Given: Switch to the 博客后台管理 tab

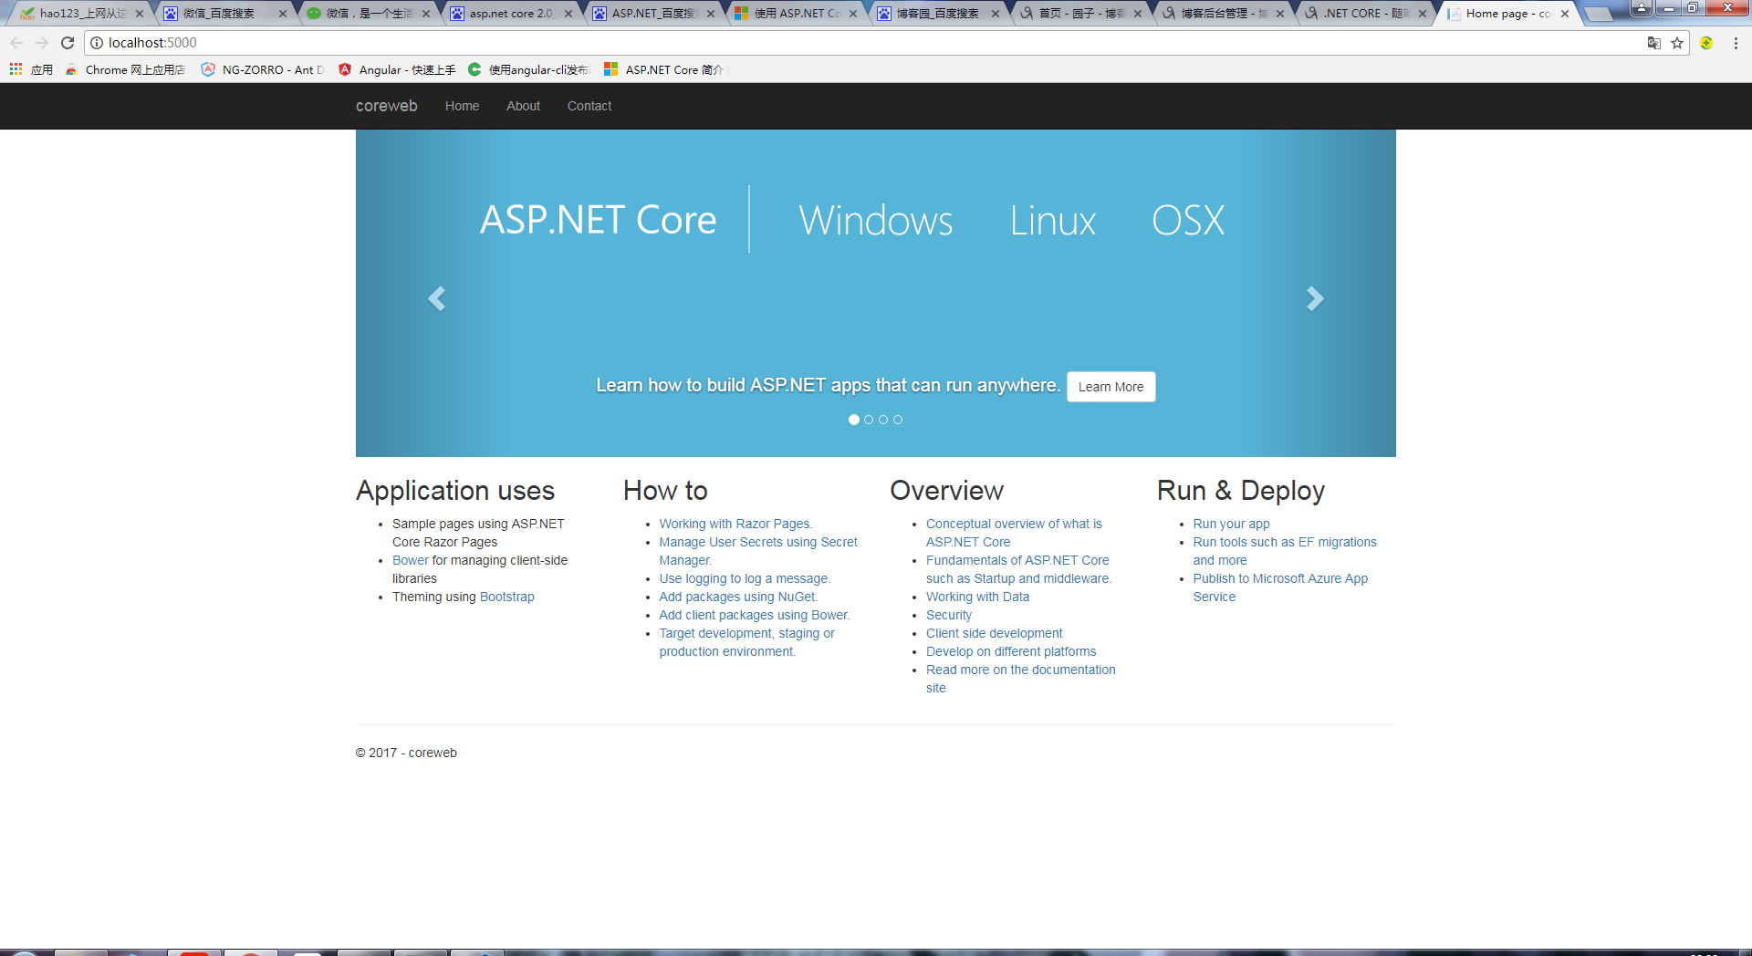Looking at the screenshot, I should click(1225, 14).
